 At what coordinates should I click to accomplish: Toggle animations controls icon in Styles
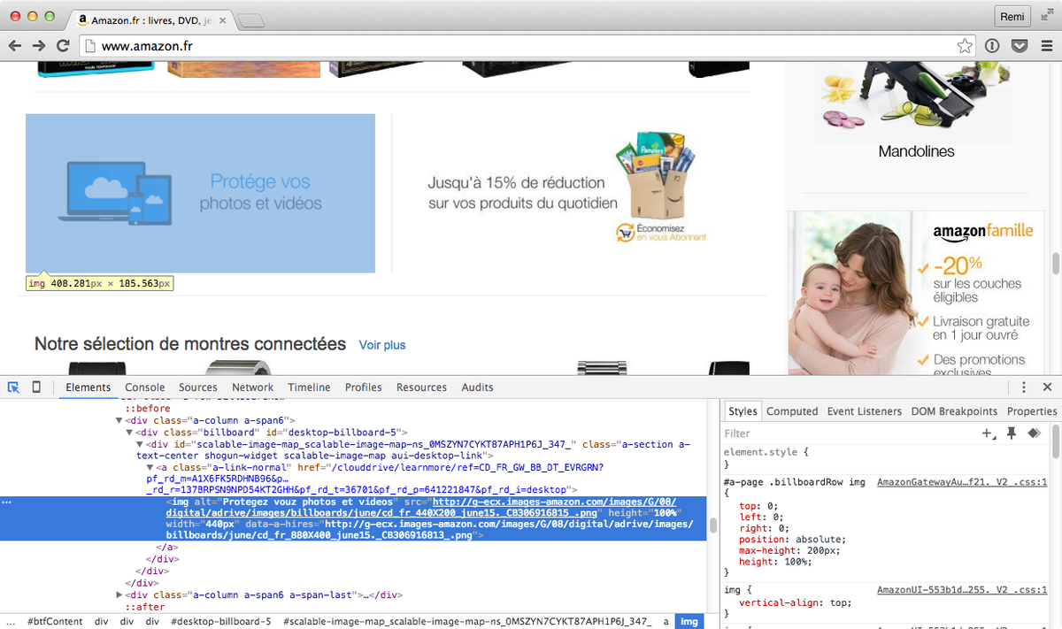[x=1033, y=433]
